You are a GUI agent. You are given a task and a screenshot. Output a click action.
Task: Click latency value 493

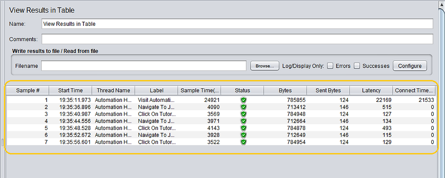tap(386, 128)
